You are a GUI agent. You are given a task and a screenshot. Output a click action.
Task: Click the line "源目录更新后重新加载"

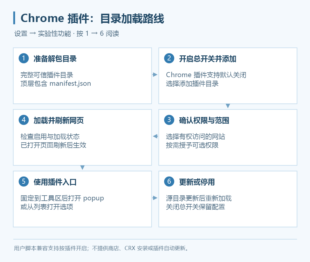pyautogui.click(x=199, y=198)
